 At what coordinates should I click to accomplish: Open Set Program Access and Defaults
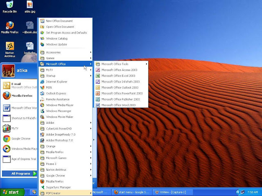(65, 33)
